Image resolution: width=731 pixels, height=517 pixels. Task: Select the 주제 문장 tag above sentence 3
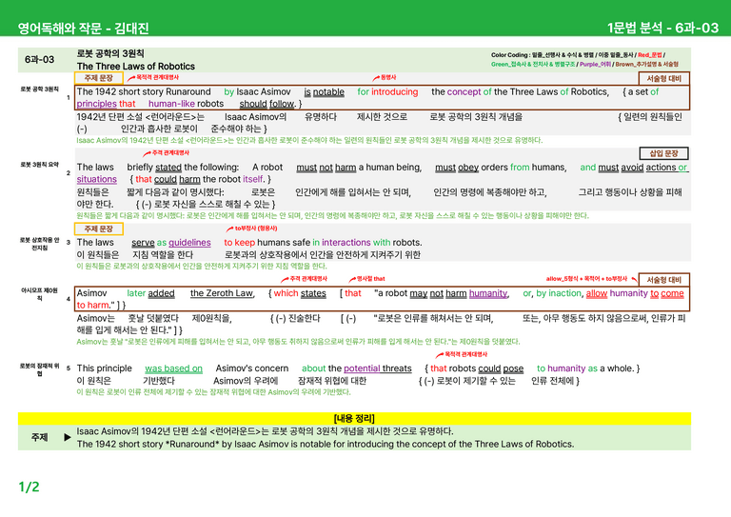(x=98, y=229)
